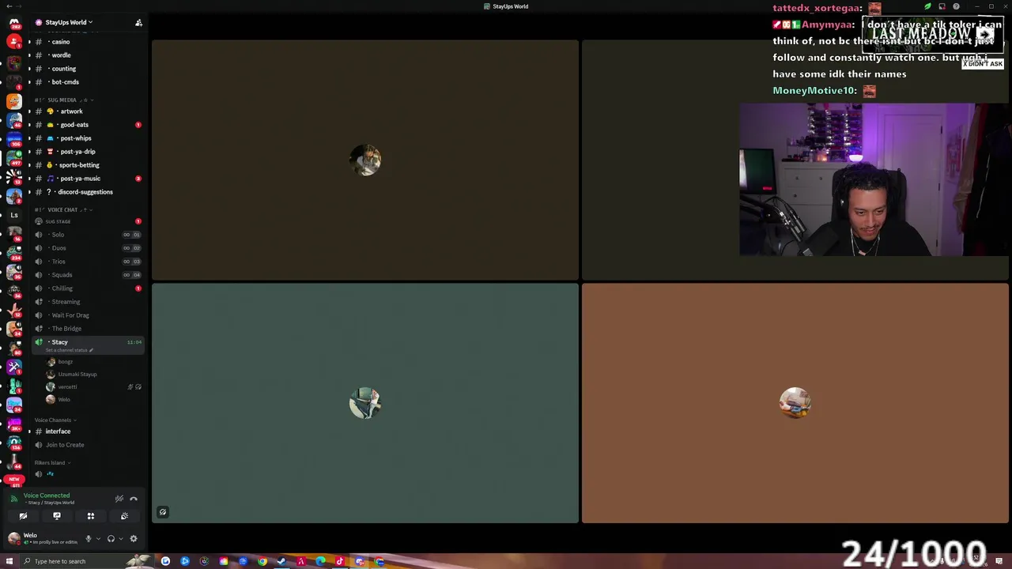Toggle microphone mute in user panel
Image resolution: width=1012 pixels, height=569 pixels.
click(x=88, y=539)
